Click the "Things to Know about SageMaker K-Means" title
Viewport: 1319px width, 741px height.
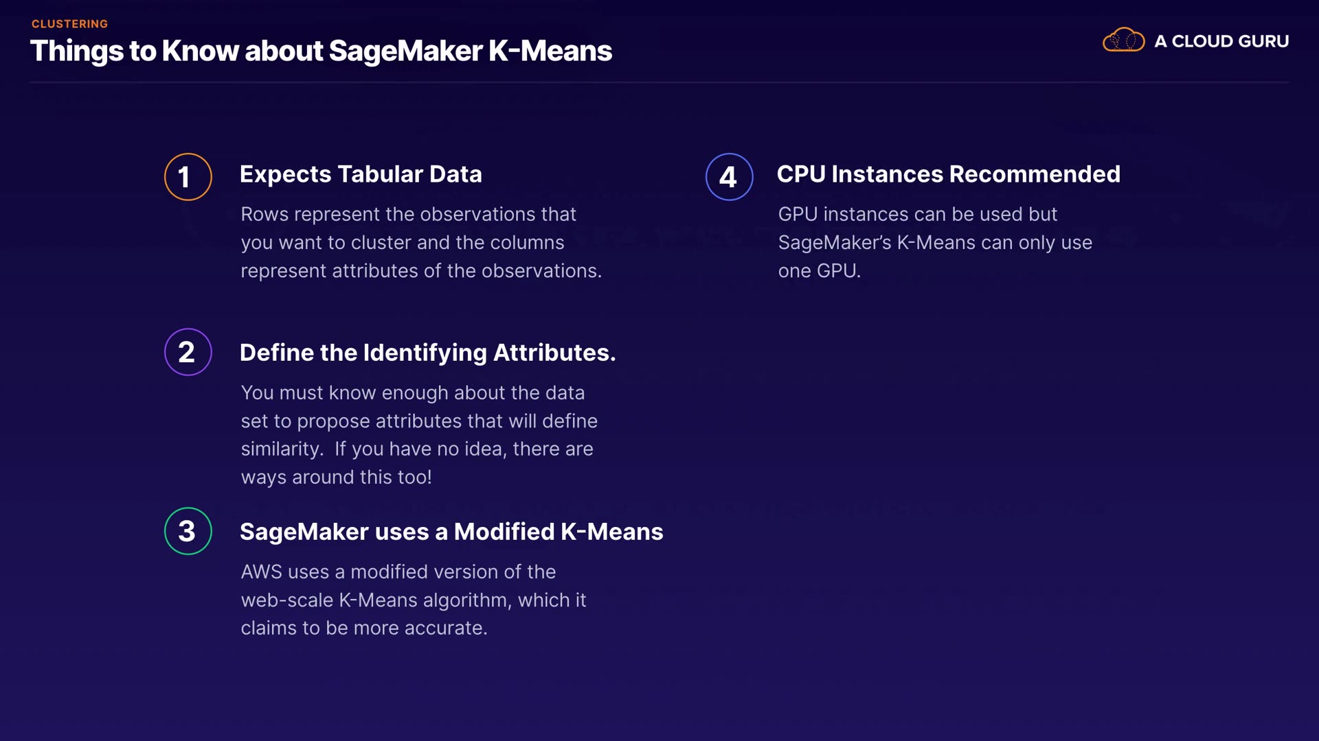321,51
